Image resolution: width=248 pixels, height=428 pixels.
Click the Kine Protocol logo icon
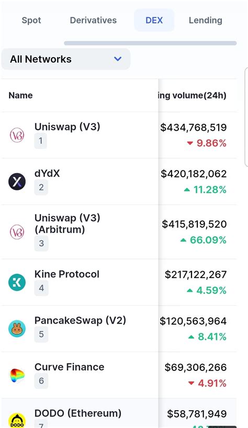tap(17, 282)
